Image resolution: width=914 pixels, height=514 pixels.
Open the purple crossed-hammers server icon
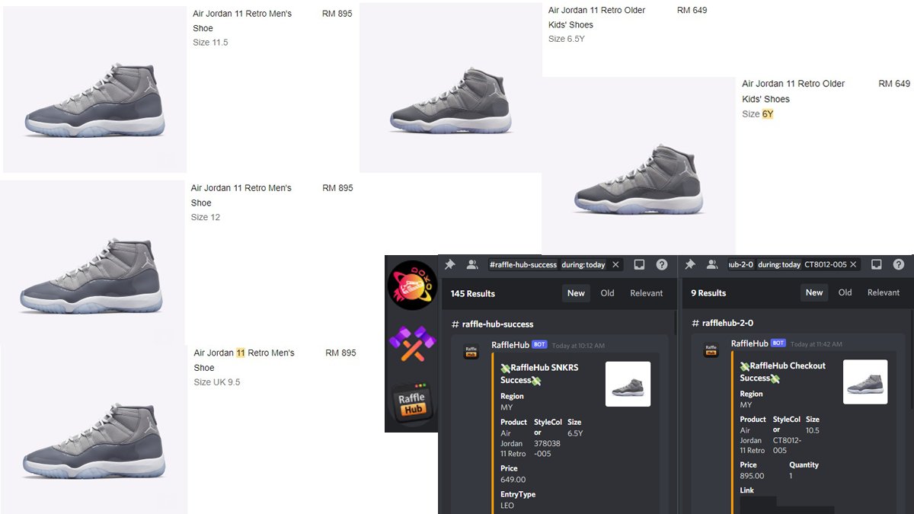411,343
